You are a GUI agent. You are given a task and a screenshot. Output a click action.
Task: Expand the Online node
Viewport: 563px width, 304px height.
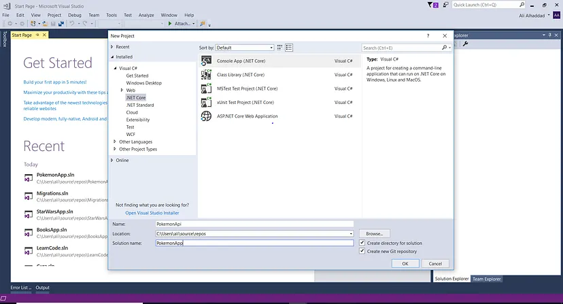pyautogui.click(x=112, y=161)
